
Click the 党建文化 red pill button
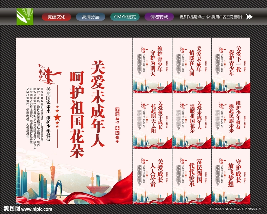(x=56, y=17)
